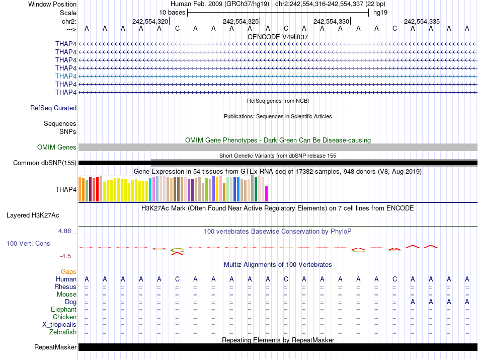This screenshot has height=359, width=478.
Task: Click the 10 bases scale bar
Action: click(x=278, y=12)
